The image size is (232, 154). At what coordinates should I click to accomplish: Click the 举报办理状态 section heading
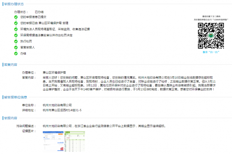tap(14, 4)
